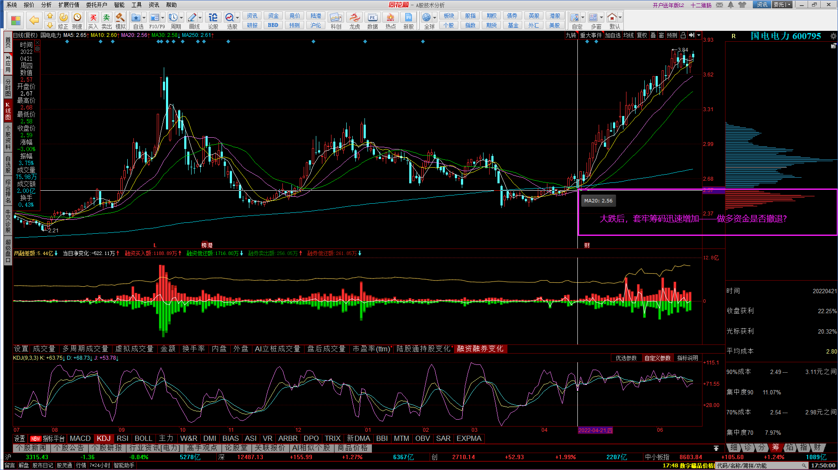Image resolution: width=838 pixels, height=470 pixels.
Task: Expand the 自定 dropdown arrow
Action: (x=582, y=18)
